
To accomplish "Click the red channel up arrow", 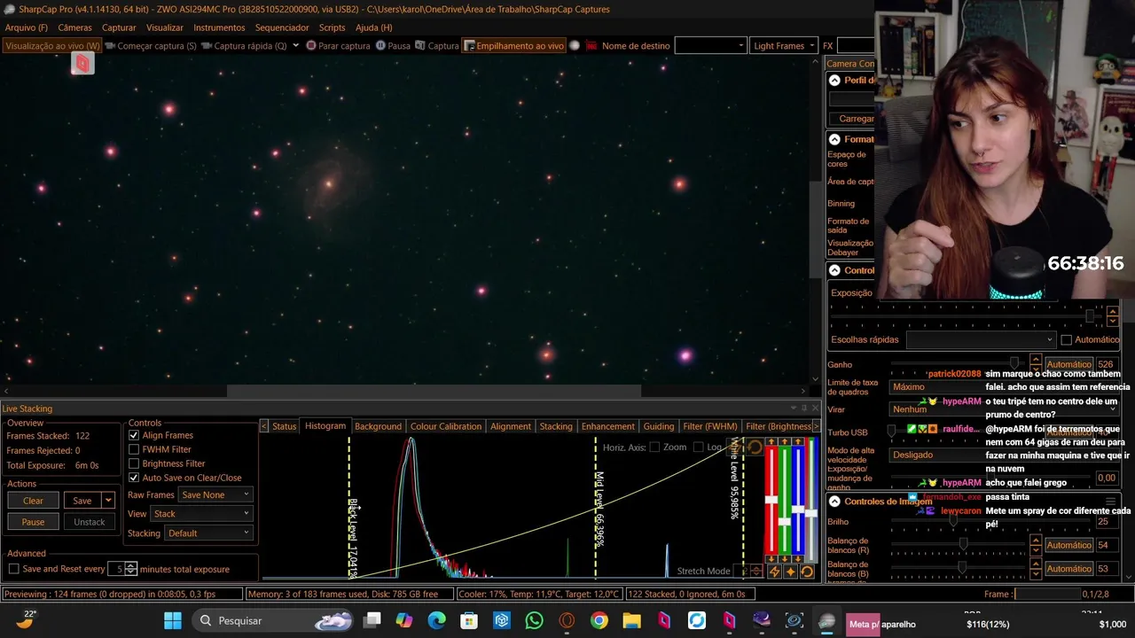I will click(x=771, y=441).
